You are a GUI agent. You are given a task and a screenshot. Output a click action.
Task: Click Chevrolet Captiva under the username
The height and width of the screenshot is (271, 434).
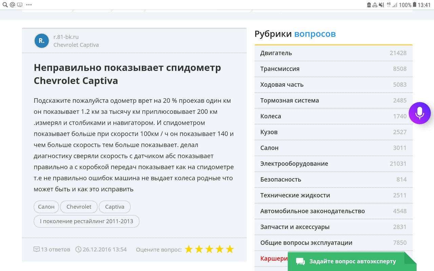(x=76, y=45)
